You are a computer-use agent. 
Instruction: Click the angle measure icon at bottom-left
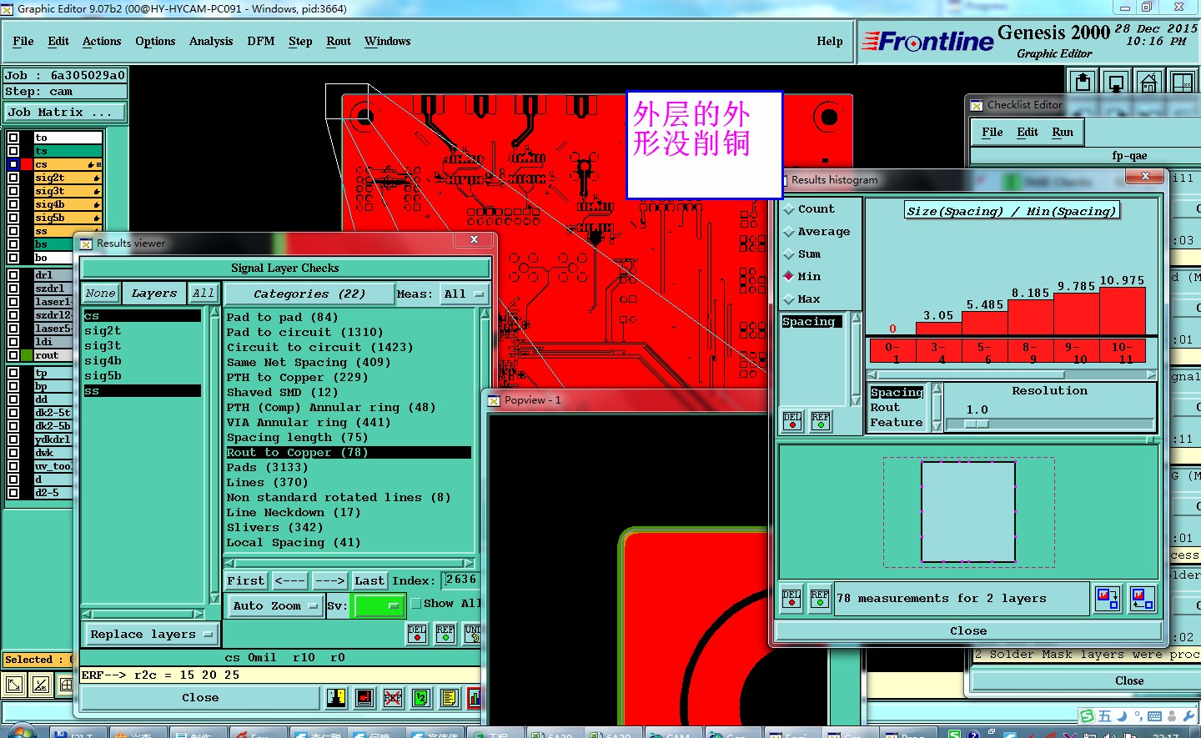click(40, 685)
